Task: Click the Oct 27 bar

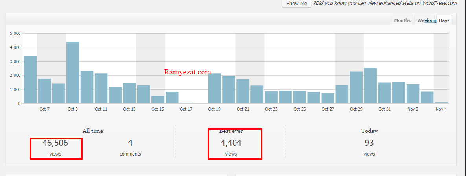Action: point(328,98)
